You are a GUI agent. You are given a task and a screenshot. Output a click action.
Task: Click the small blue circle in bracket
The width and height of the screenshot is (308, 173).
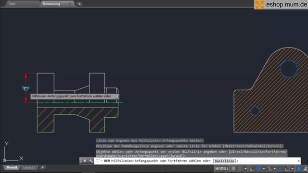[255, 111]
